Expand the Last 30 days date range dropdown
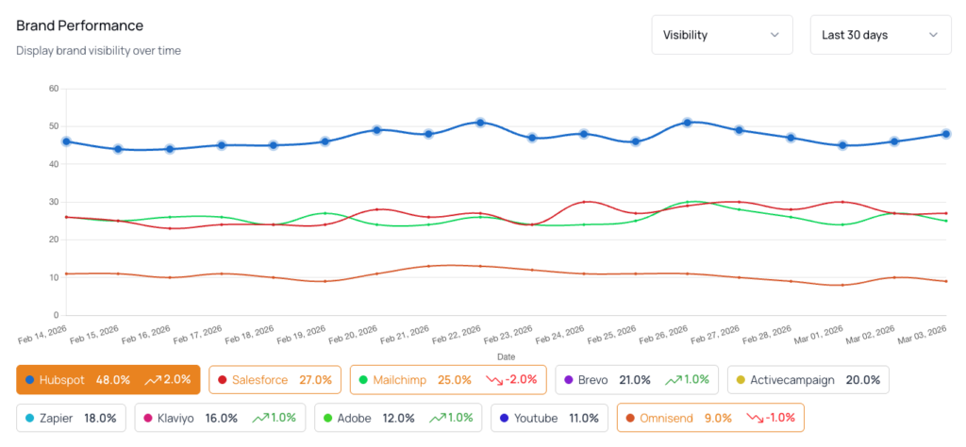The height and width of the screenshot is (447, 966). [880, 35]
